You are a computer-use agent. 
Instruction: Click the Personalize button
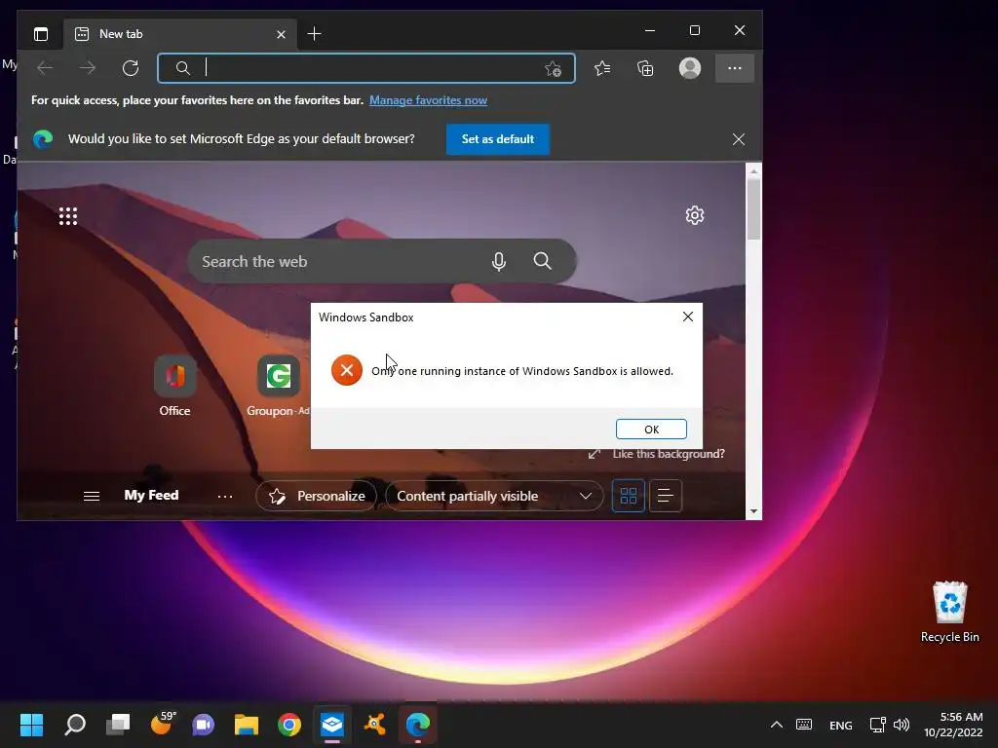317,496
